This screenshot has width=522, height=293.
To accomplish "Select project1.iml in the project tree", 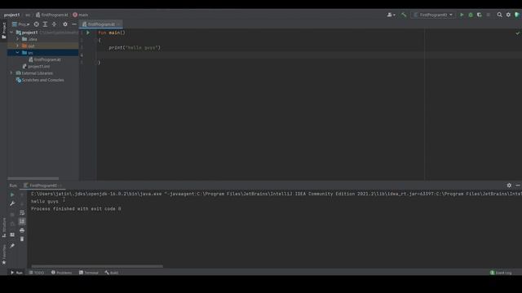I will pos(36,67).
